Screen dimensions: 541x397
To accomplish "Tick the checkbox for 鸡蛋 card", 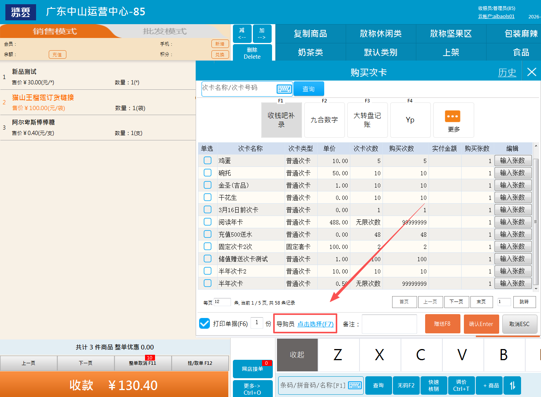I will tap(208, 161).
